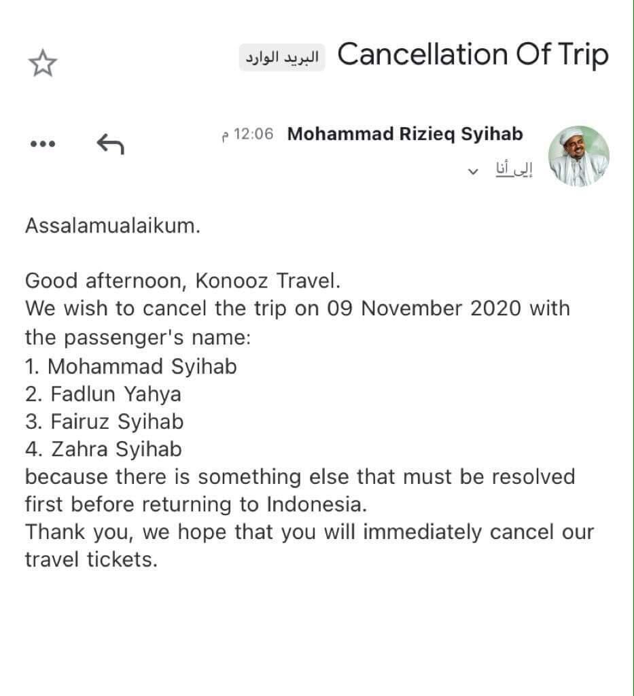Click the reply arrow icon
The height and width of the screenshot is (696, 634).
[110, 143]
